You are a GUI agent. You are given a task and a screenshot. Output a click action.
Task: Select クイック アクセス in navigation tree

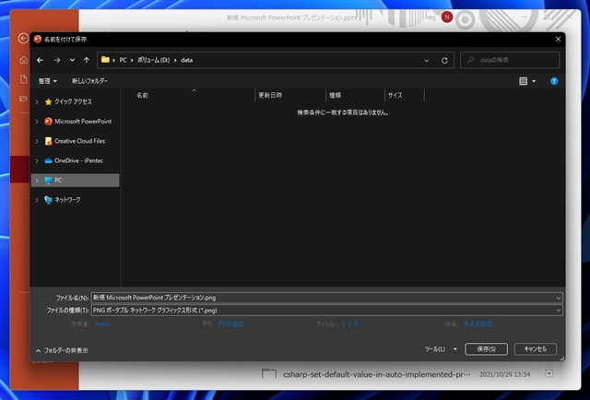pyautogui.click(x=73, y=101)
